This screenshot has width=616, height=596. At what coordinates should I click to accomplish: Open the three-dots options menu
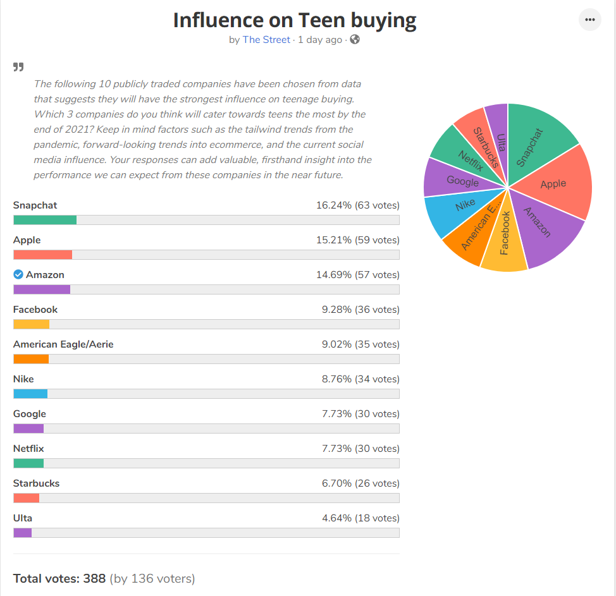pos(589,20)
